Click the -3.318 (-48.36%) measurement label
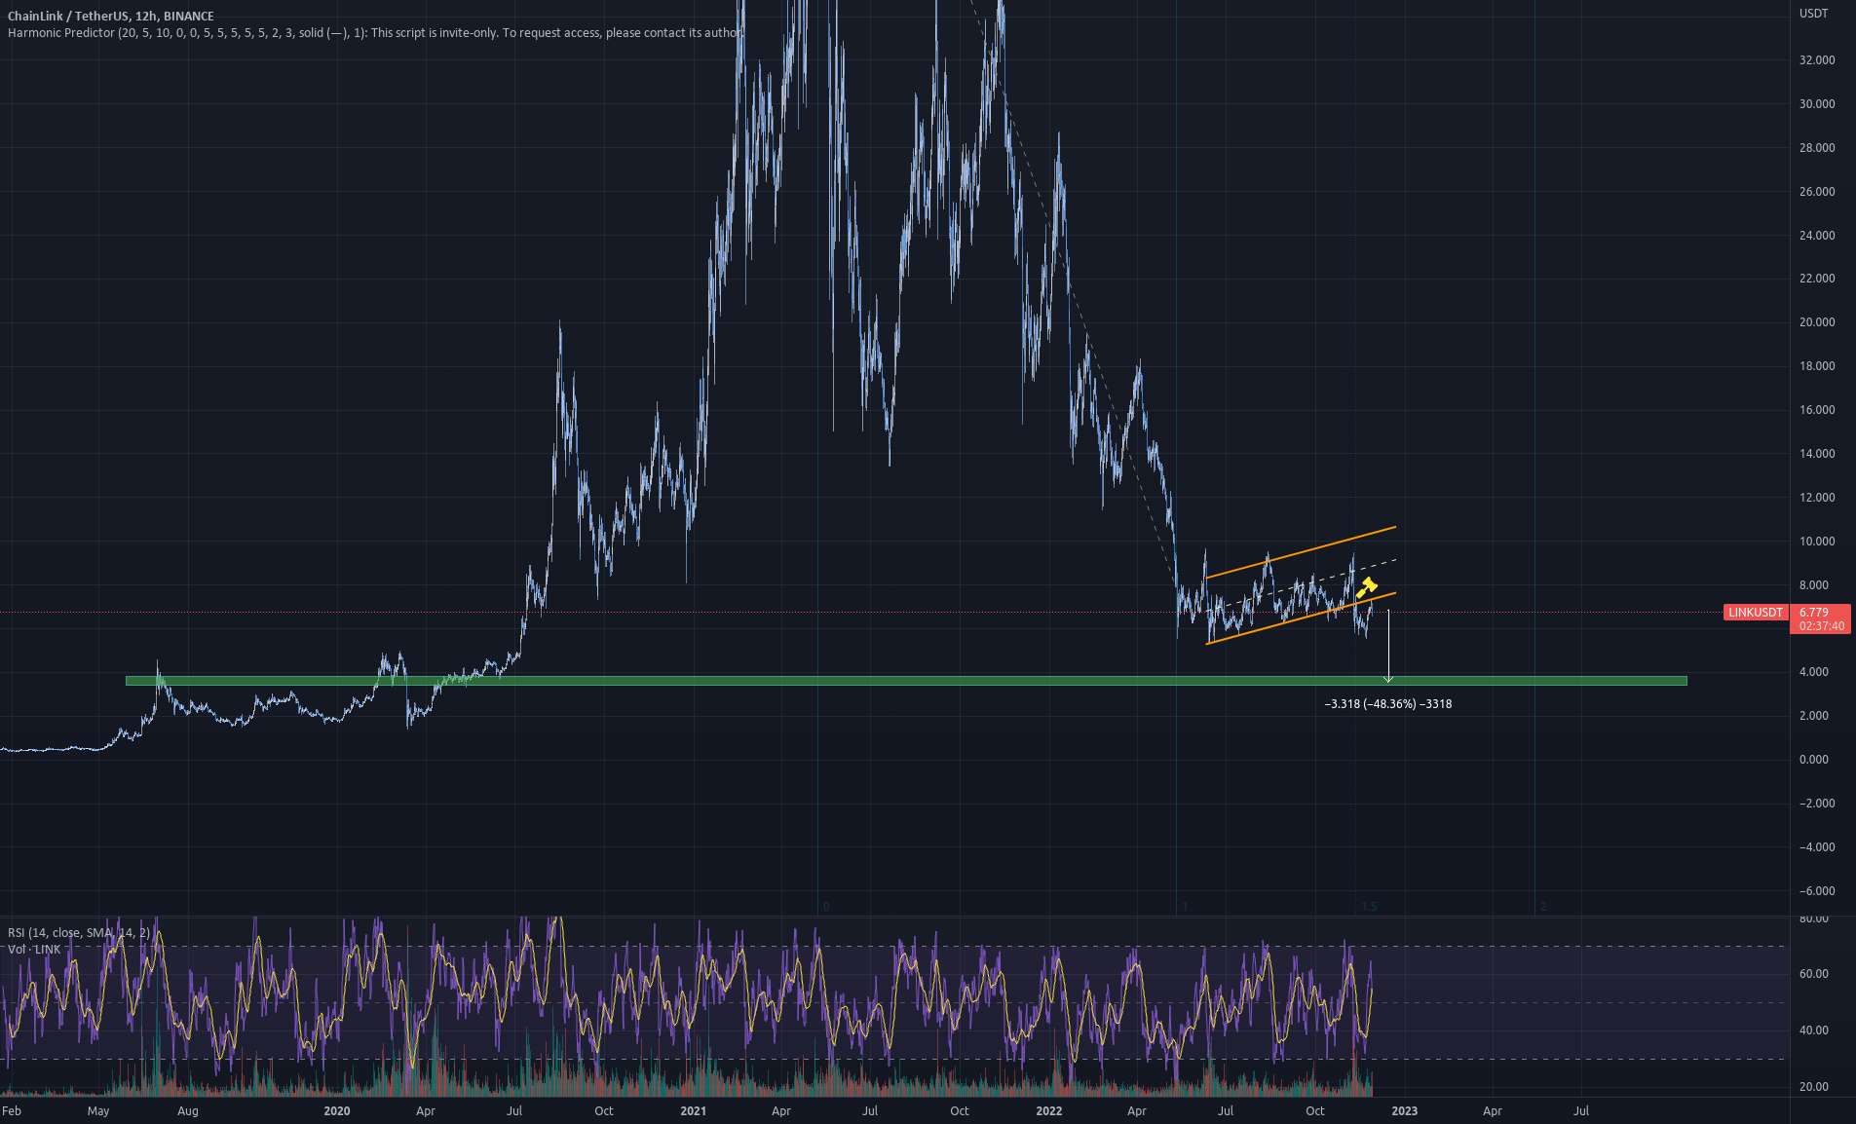The width and height of the screenshot is (1856, 1124). (1388, 704)
